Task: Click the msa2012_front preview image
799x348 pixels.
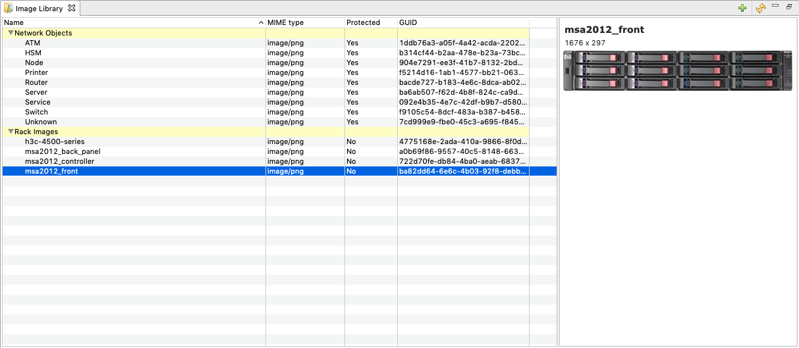Action: click(678, 71)
